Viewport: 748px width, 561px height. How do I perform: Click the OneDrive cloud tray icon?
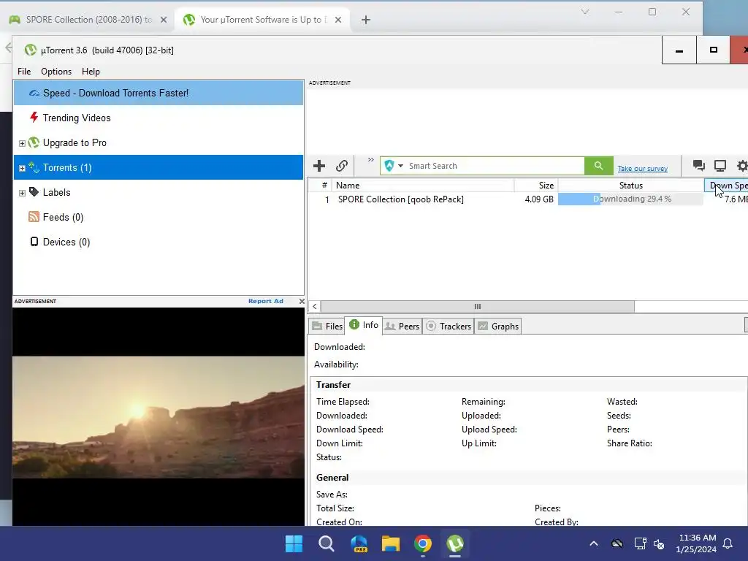pyautogui.click(x=617, y=543)
